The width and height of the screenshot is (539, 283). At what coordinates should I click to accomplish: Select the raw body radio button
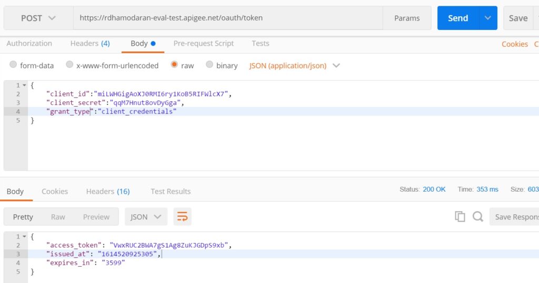(174, 65)
